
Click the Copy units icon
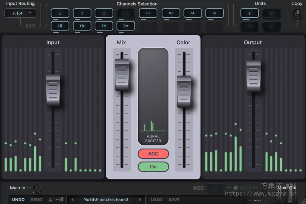click(297, 13)
